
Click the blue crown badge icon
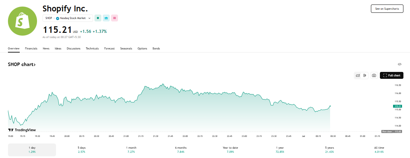pyautogui.click(x=106, y=18)
